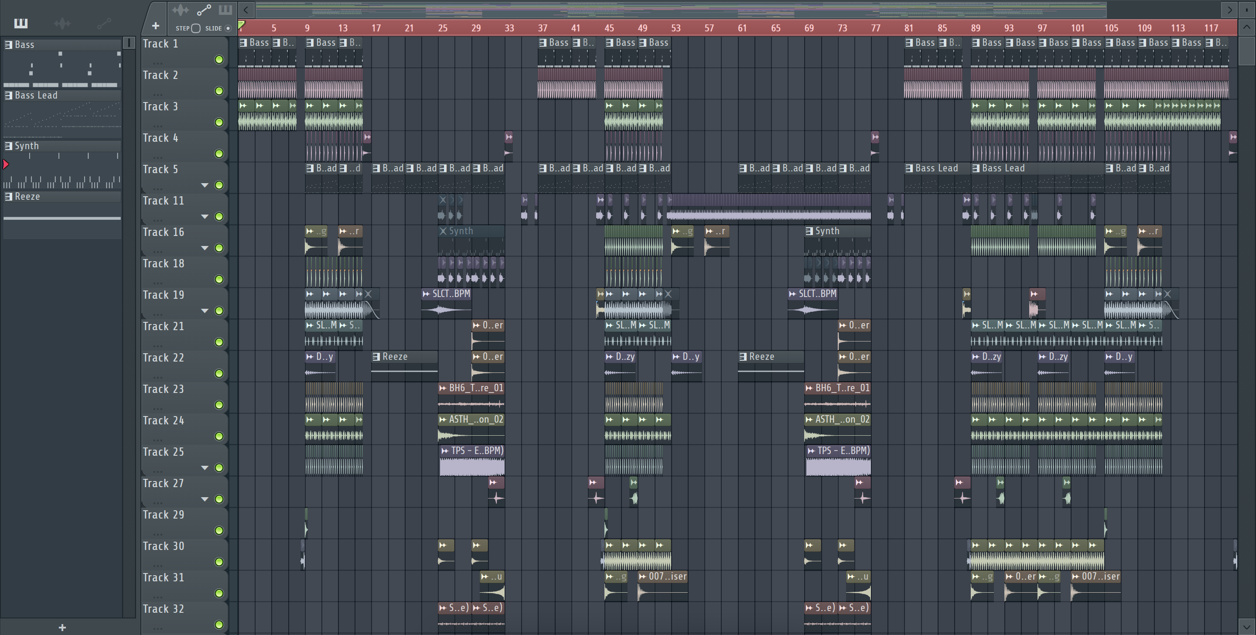Click the Track 21 header label

(164, 326)
